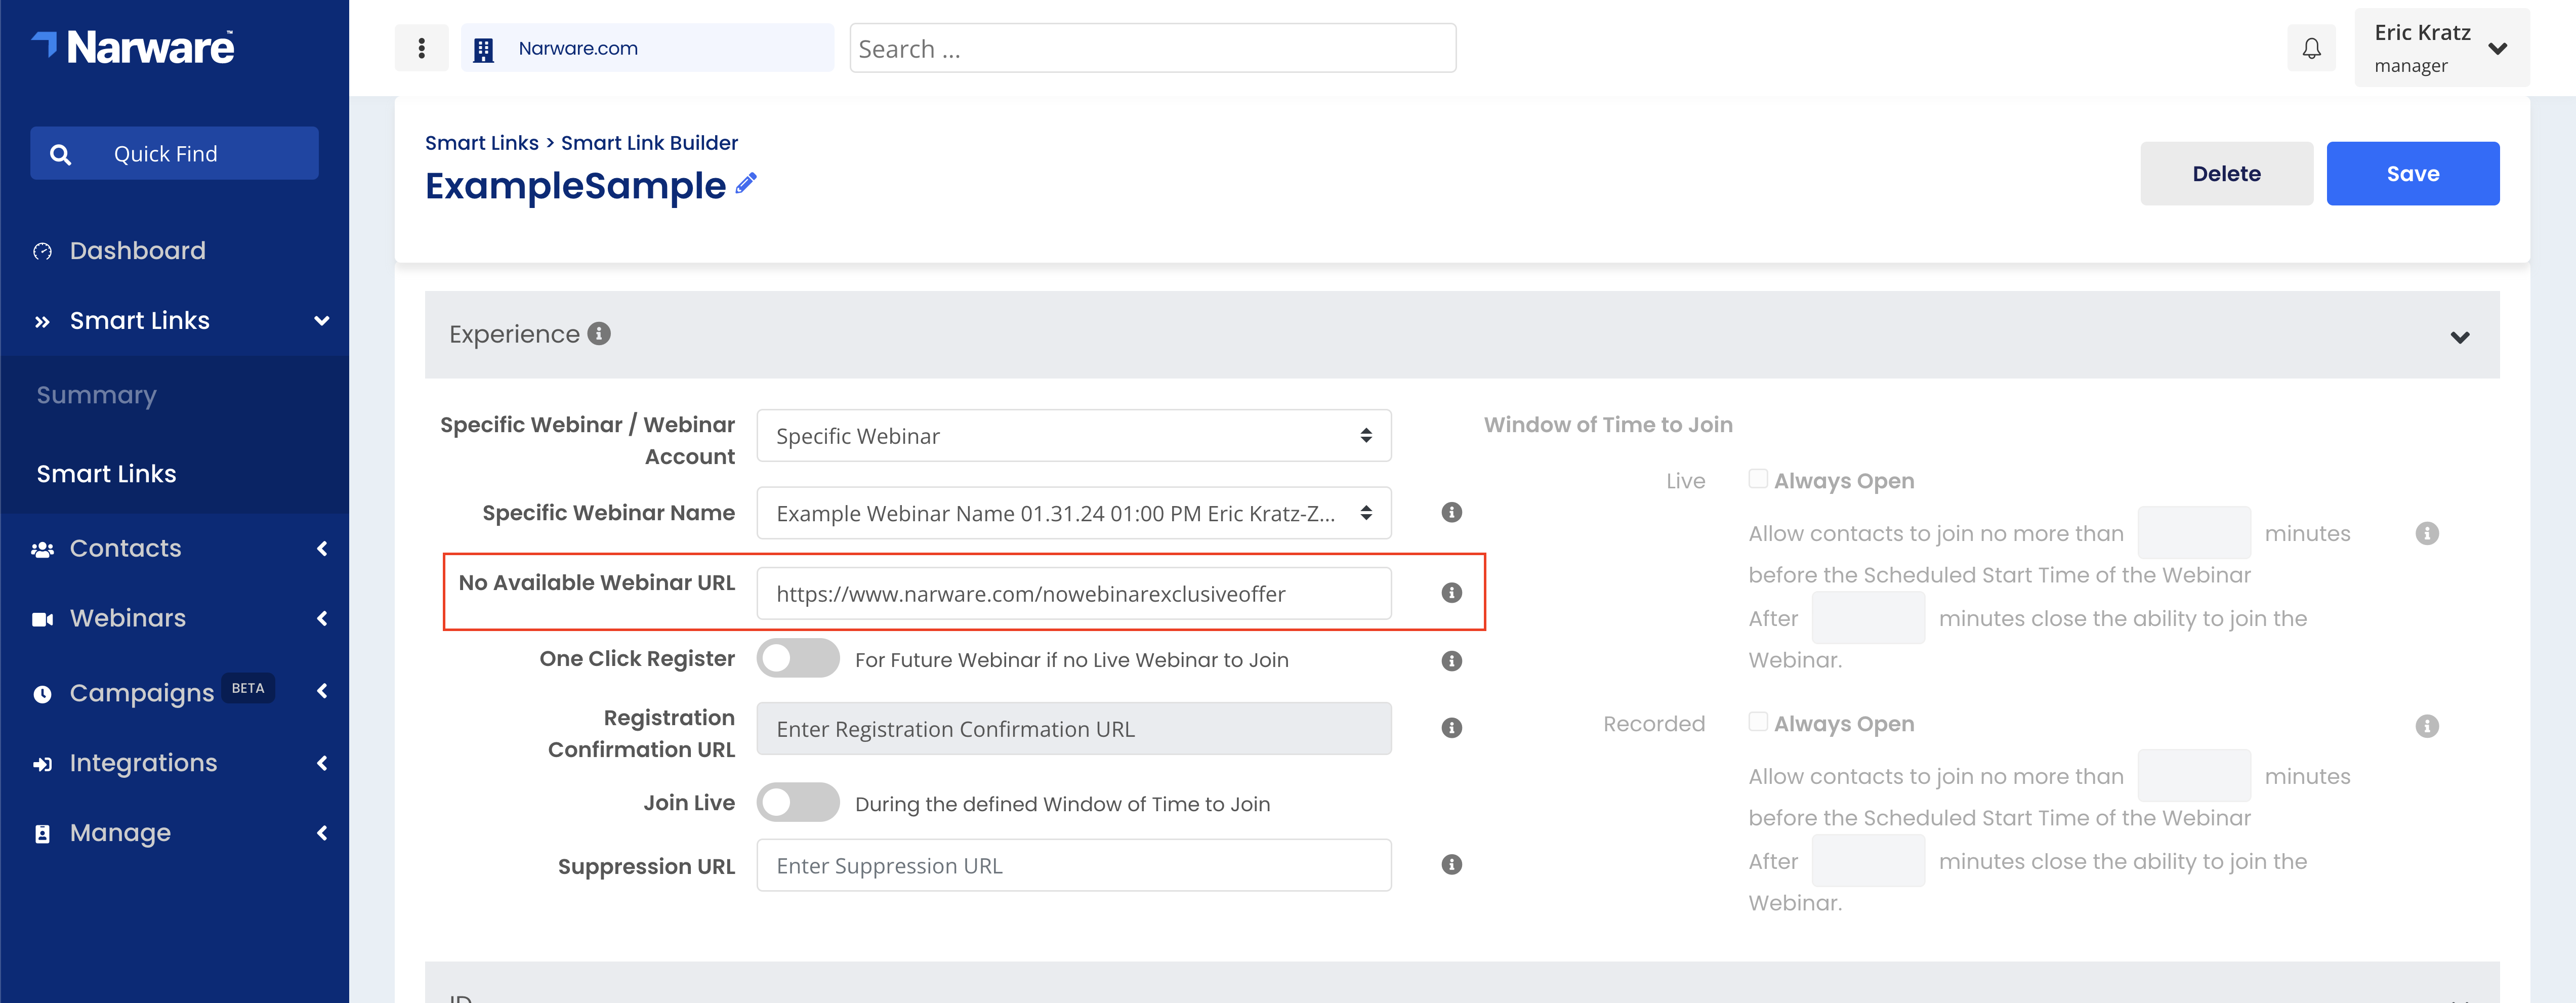This screenshot has height=1003, width=2576.
Task: Expand the Contacts sidebar menu
Action: 322,548
